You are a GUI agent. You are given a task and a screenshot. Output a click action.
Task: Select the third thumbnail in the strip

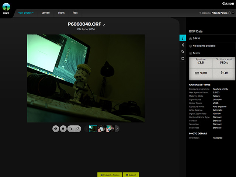tap(110, 129)
